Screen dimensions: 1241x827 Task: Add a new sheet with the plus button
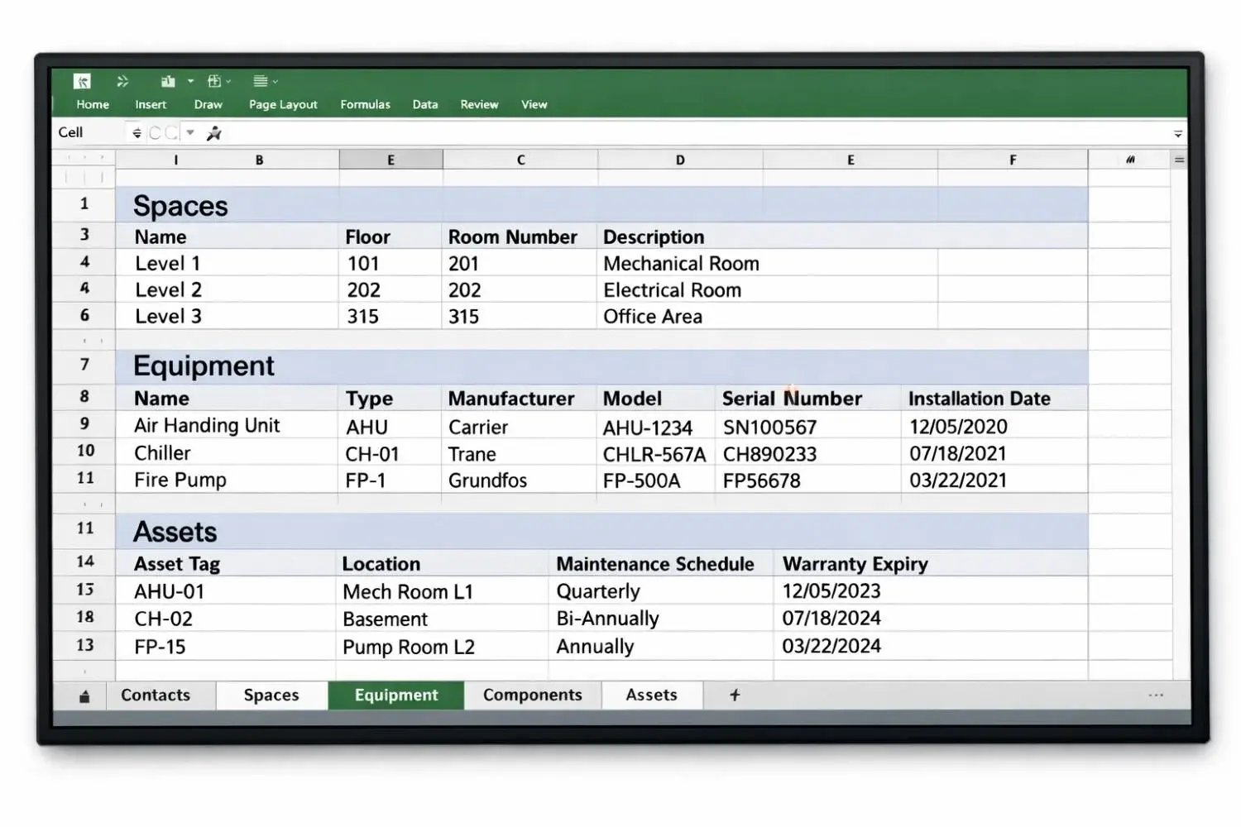pyautogui.click(x=734, y=695)
